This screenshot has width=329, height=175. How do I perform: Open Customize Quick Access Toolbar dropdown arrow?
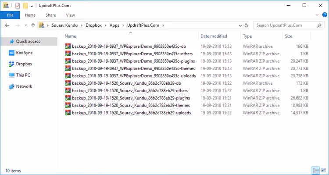point(32,6)
